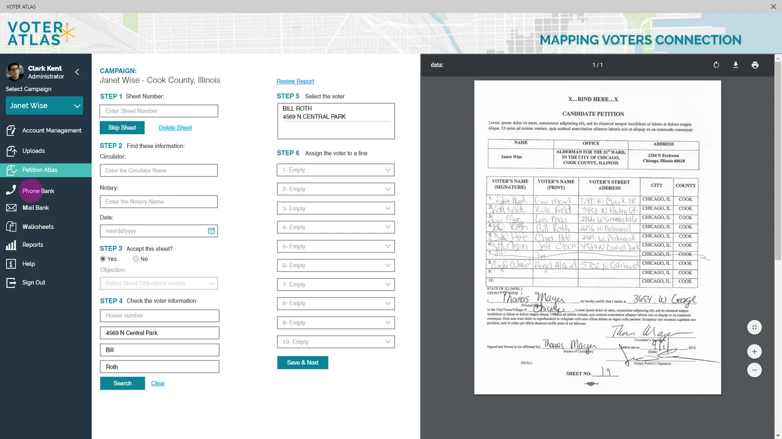This screenshot has height=439, width=782.
Task: Select voter BILL ROTH in the list
Action: coord(336,113)
